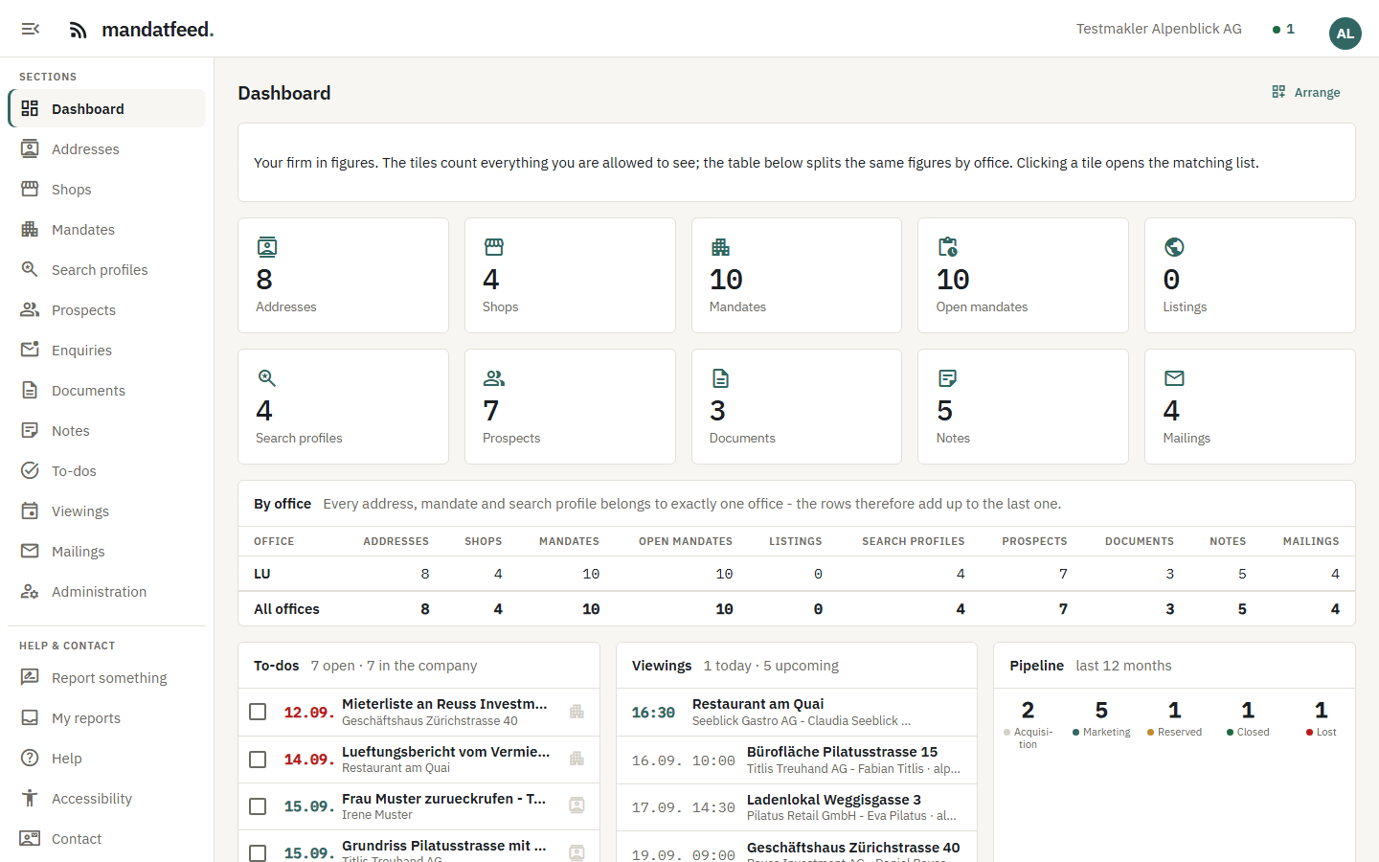Click the Acquisition pipeline count 2
Viewport: 1379px width, 862px height.
(1028, 710)
